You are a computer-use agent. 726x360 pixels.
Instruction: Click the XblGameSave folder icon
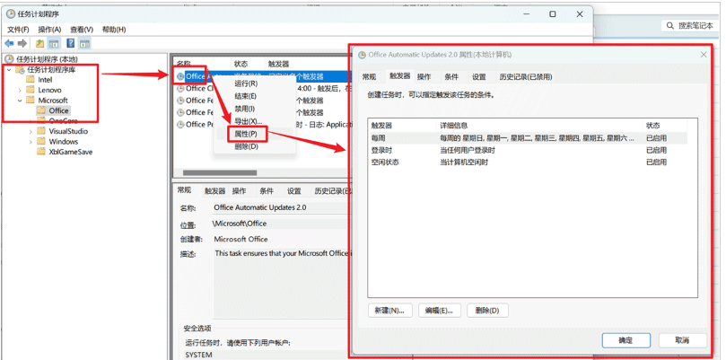41,152
